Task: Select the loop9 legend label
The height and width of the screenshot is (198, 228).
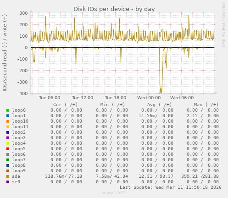Action: click(x=19, y=171)
